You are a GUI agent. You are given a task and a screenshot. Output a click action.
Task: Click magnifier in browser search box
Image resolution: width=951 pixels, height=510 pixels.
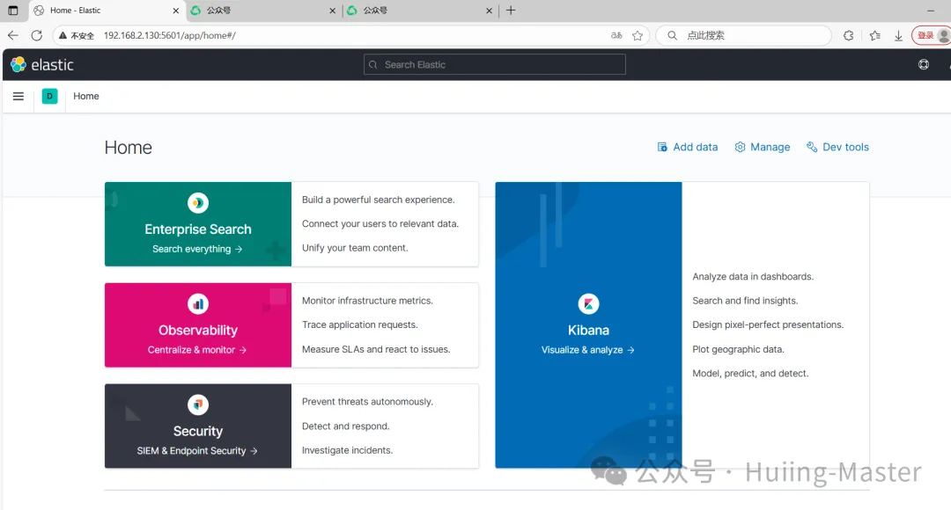(672, 36)
